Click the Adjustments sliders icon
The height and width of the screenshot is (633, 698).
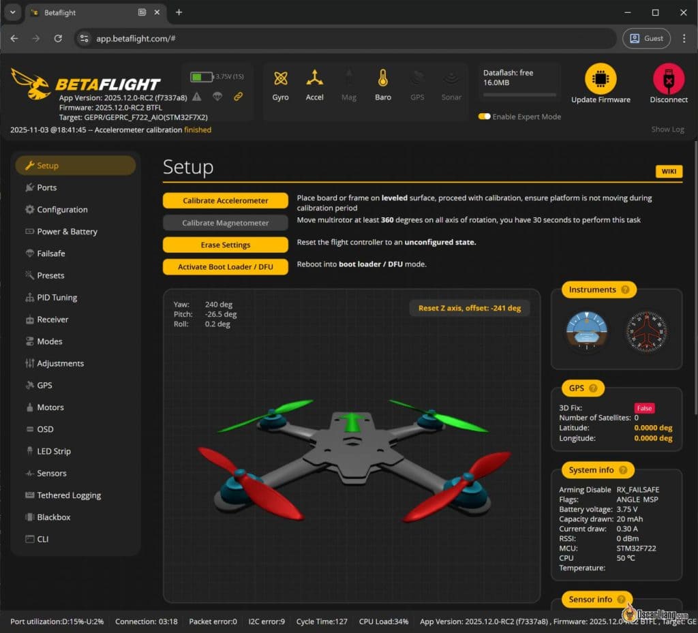(30, 363)
